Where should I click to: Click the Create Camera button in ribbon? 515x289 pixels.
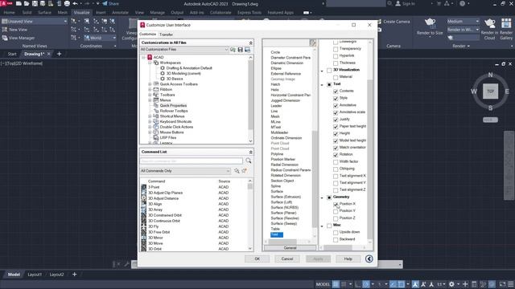point(393,22)
